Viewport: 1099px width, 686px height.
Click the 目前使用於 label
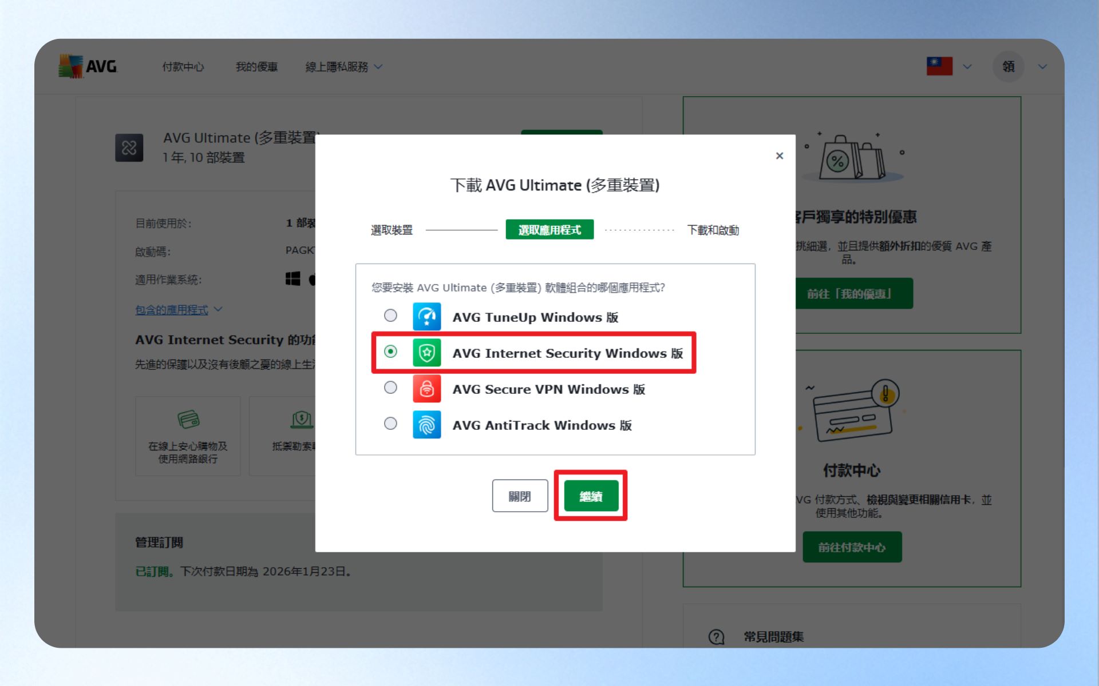[163, 223]
